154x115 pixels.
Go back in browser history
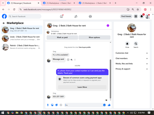pos(3,10)
